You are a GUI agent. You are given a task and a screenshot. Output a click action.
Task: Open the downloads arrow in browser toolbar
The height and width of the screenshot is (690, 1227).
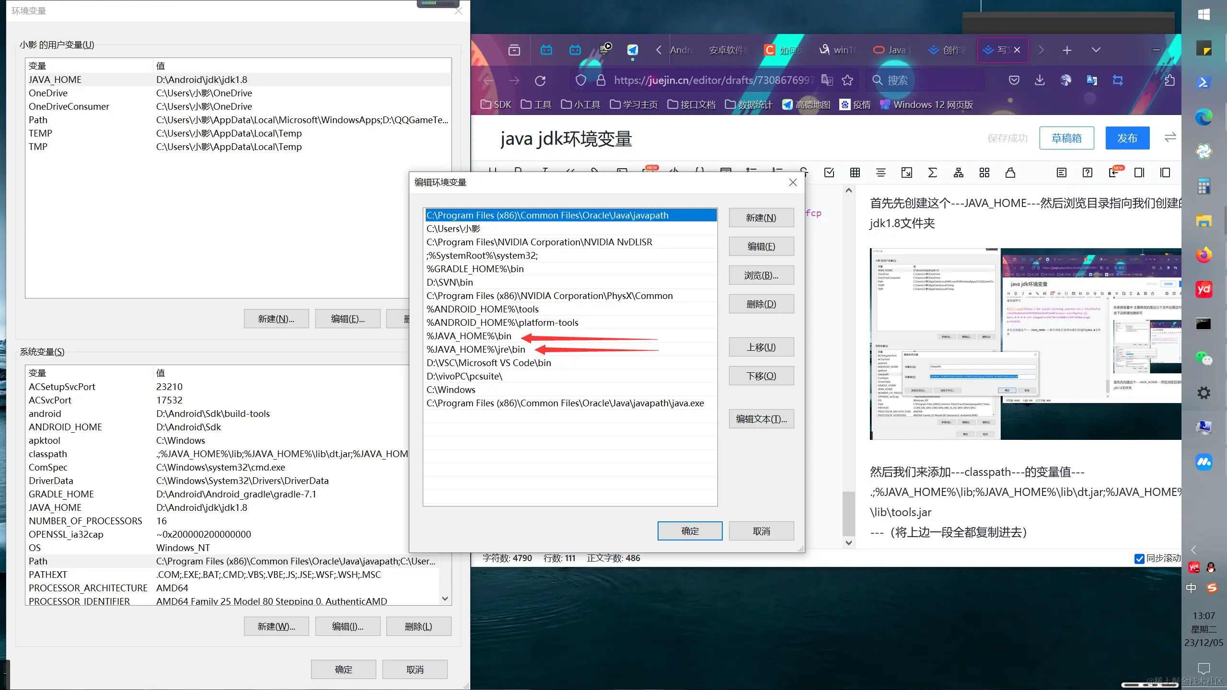(x=1040, y=80)
